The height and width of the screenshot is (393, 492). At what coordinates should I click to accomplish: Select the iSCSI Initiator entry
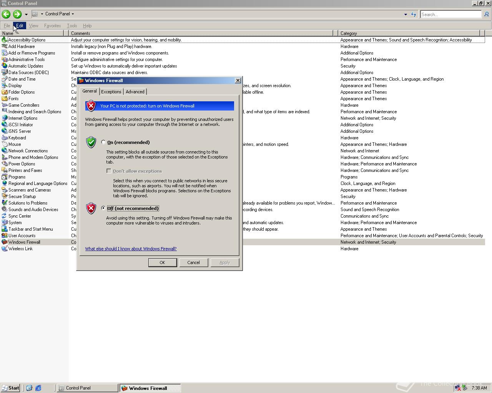(20, 125)
